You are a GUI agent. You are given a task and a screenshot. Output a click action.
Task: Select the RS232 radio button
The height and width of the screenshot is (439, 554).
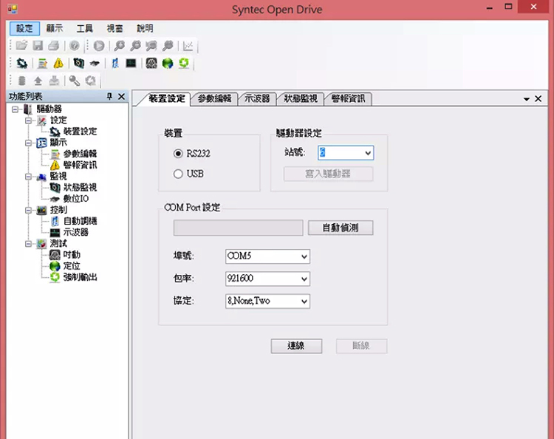coord(178,154)
